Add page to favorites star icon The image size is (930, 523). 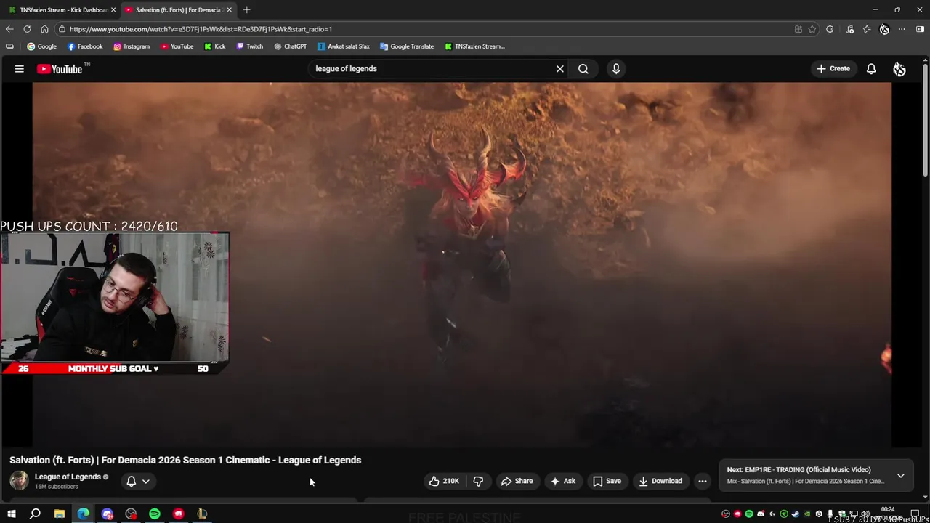(x=812, y=29)
